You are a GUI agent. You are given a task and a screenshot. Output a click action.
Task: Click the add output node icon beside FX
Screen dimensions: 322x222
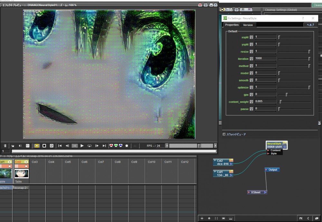pyautogui.click(x=308, y=218)
